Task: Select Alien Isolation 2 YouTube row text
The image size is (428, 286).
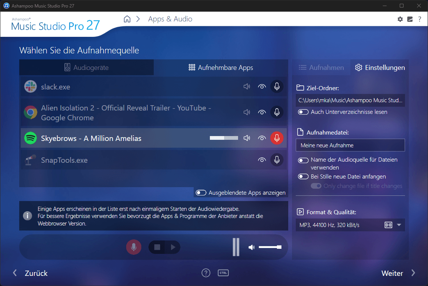Action: click(x=126, y=113)
